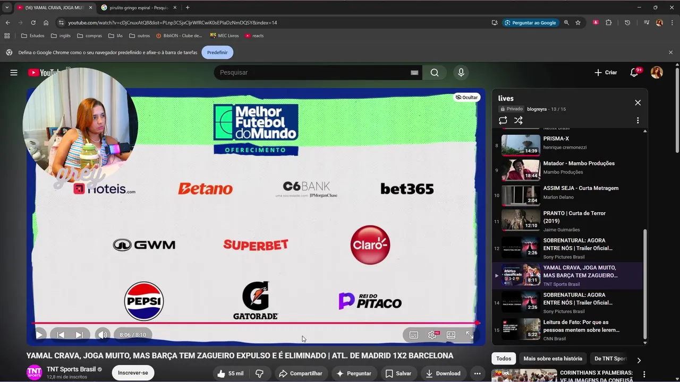Viewport: 680px width, 382px height.
Task: Click Inscrever-se subscribe button
Action: [133, 373]
